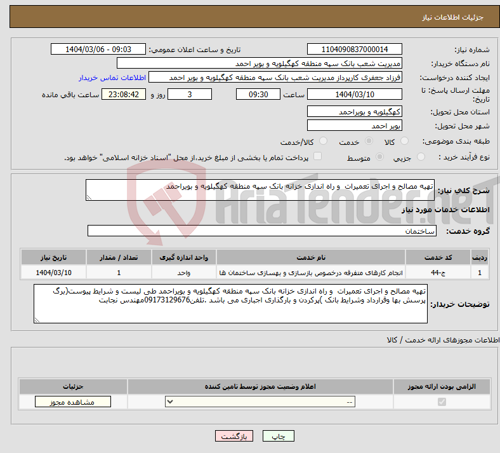Select the کالا/خدمت radio button
Image resolution: width=500 pixels, height=453 pixels.
(x=323, y=141)
